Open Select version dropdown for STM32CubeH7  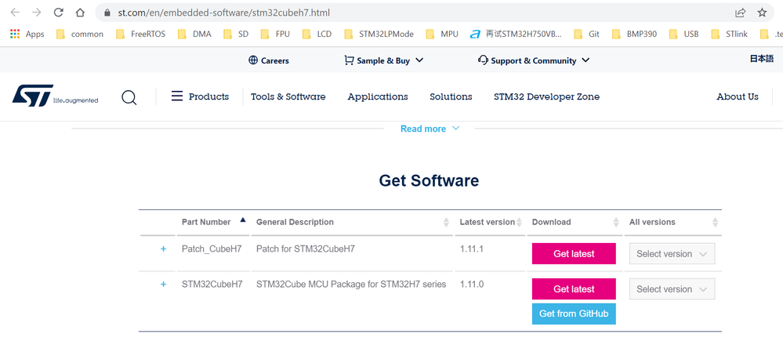(672, 289)
